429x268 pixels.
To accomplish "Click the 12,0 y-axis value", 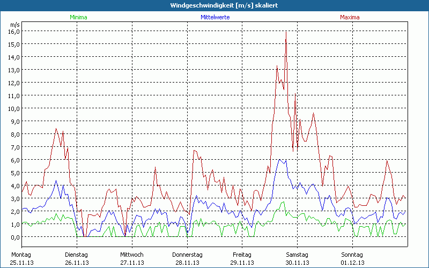I will pos(15,83).
